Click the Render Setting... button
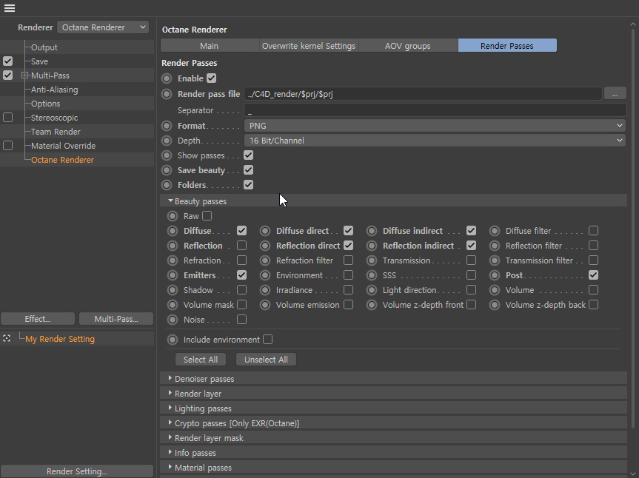 [x=77, y=471]
